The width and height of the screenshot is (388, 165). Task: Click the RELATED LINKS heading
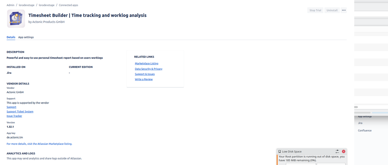click(144, 57)
